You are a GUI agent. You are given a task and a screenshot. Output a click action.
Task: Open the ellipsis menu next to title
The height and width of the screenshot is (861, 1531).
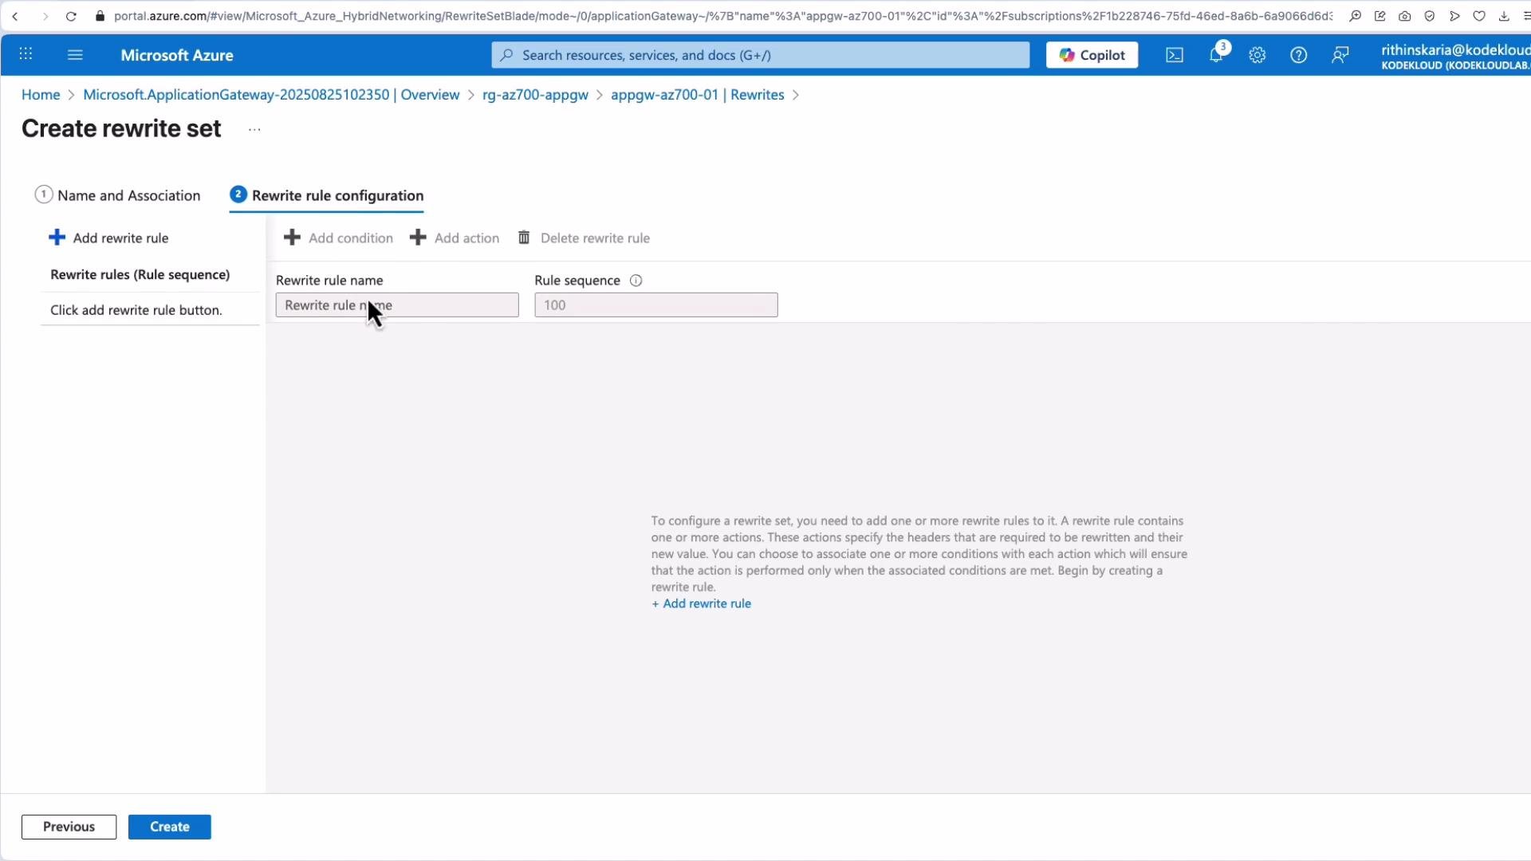click(x=254, y=129)
